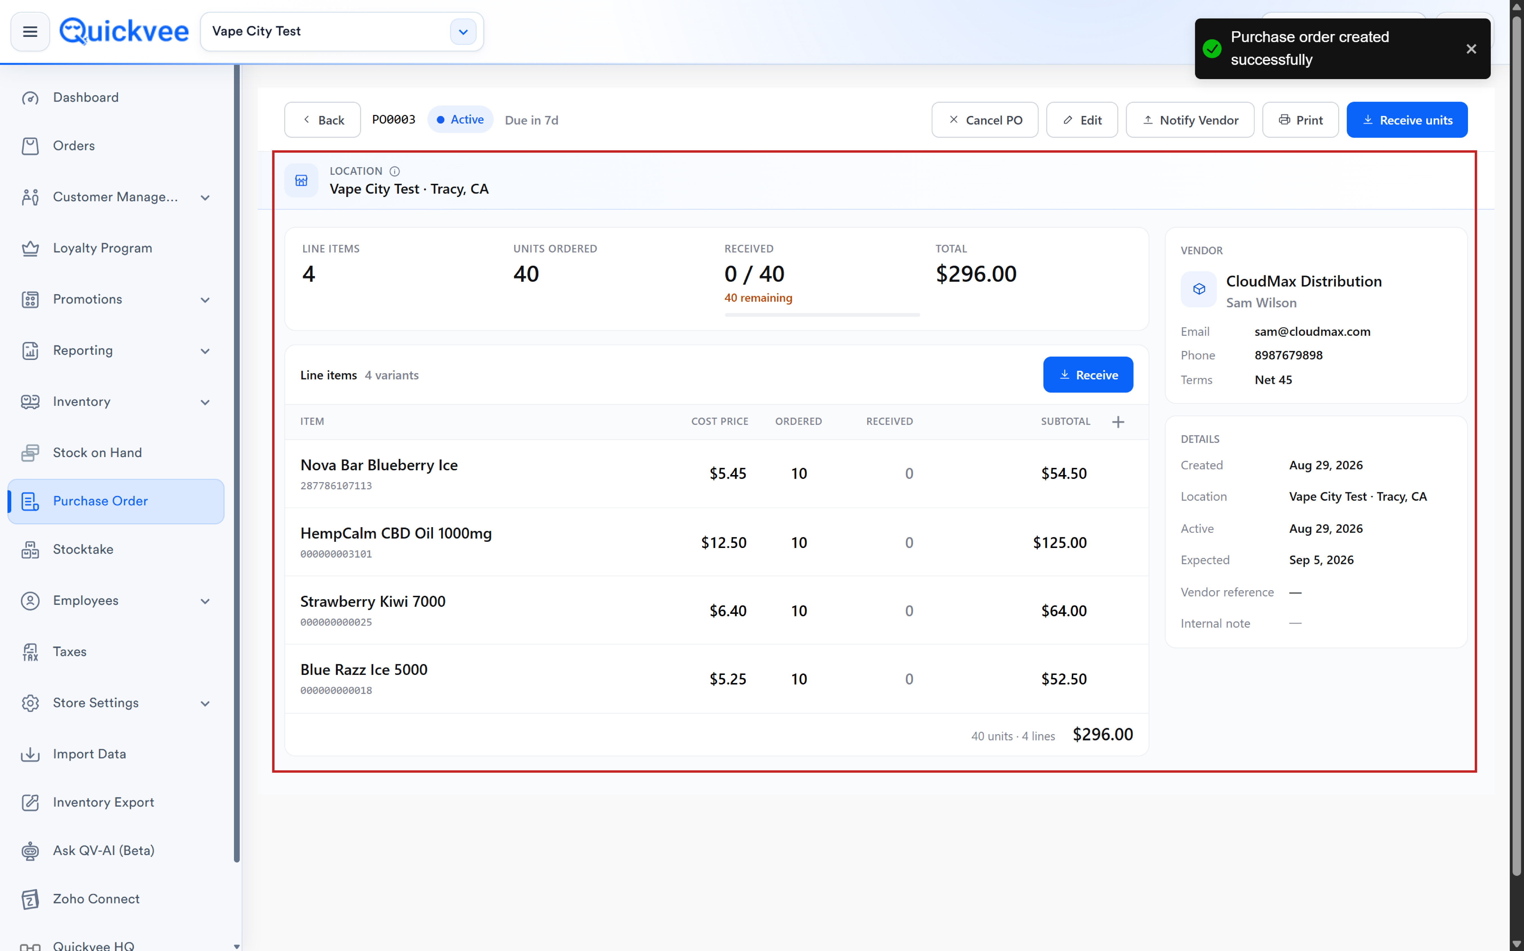Image resolution: width=1524 pixels, height=951 pixels.
Task: Click the Quickvee logo
Action: (x=124, y=32)
